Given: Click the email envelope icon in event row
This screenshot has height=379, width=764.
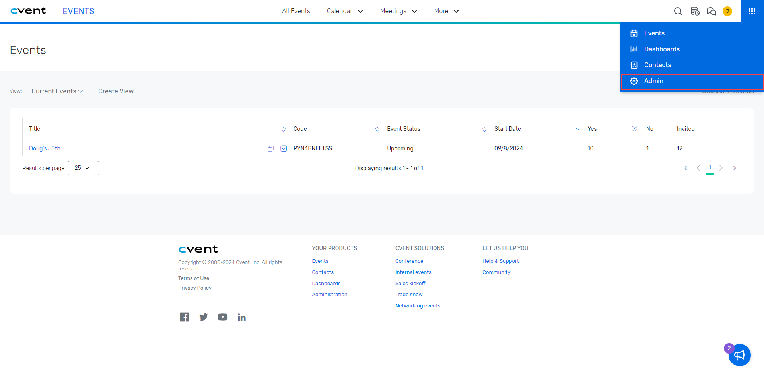Looking at the screenshot, I should tap(284, 149).
